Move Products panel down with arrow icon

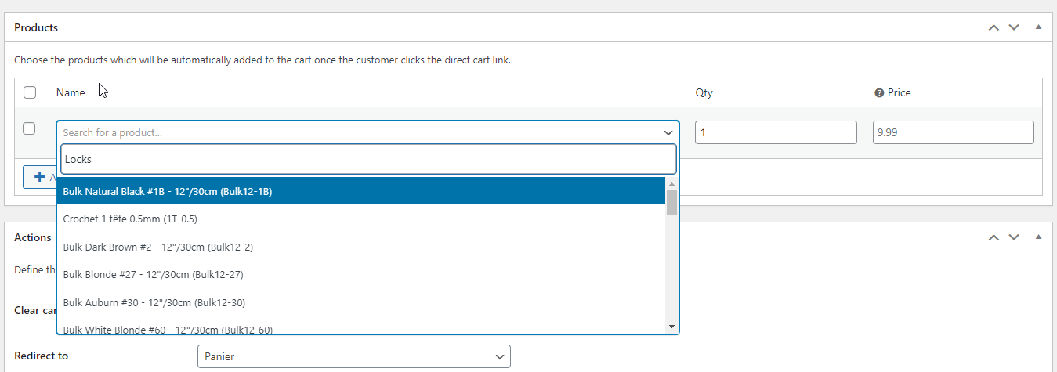(1014, 27)
